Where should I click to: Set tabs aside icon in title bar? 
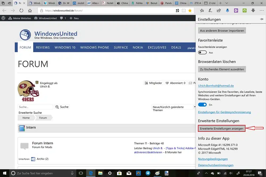tap(10, 3)
